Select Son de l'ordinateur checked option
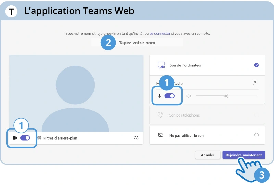This screenshot has height=185, width=274. pos(256,65)
